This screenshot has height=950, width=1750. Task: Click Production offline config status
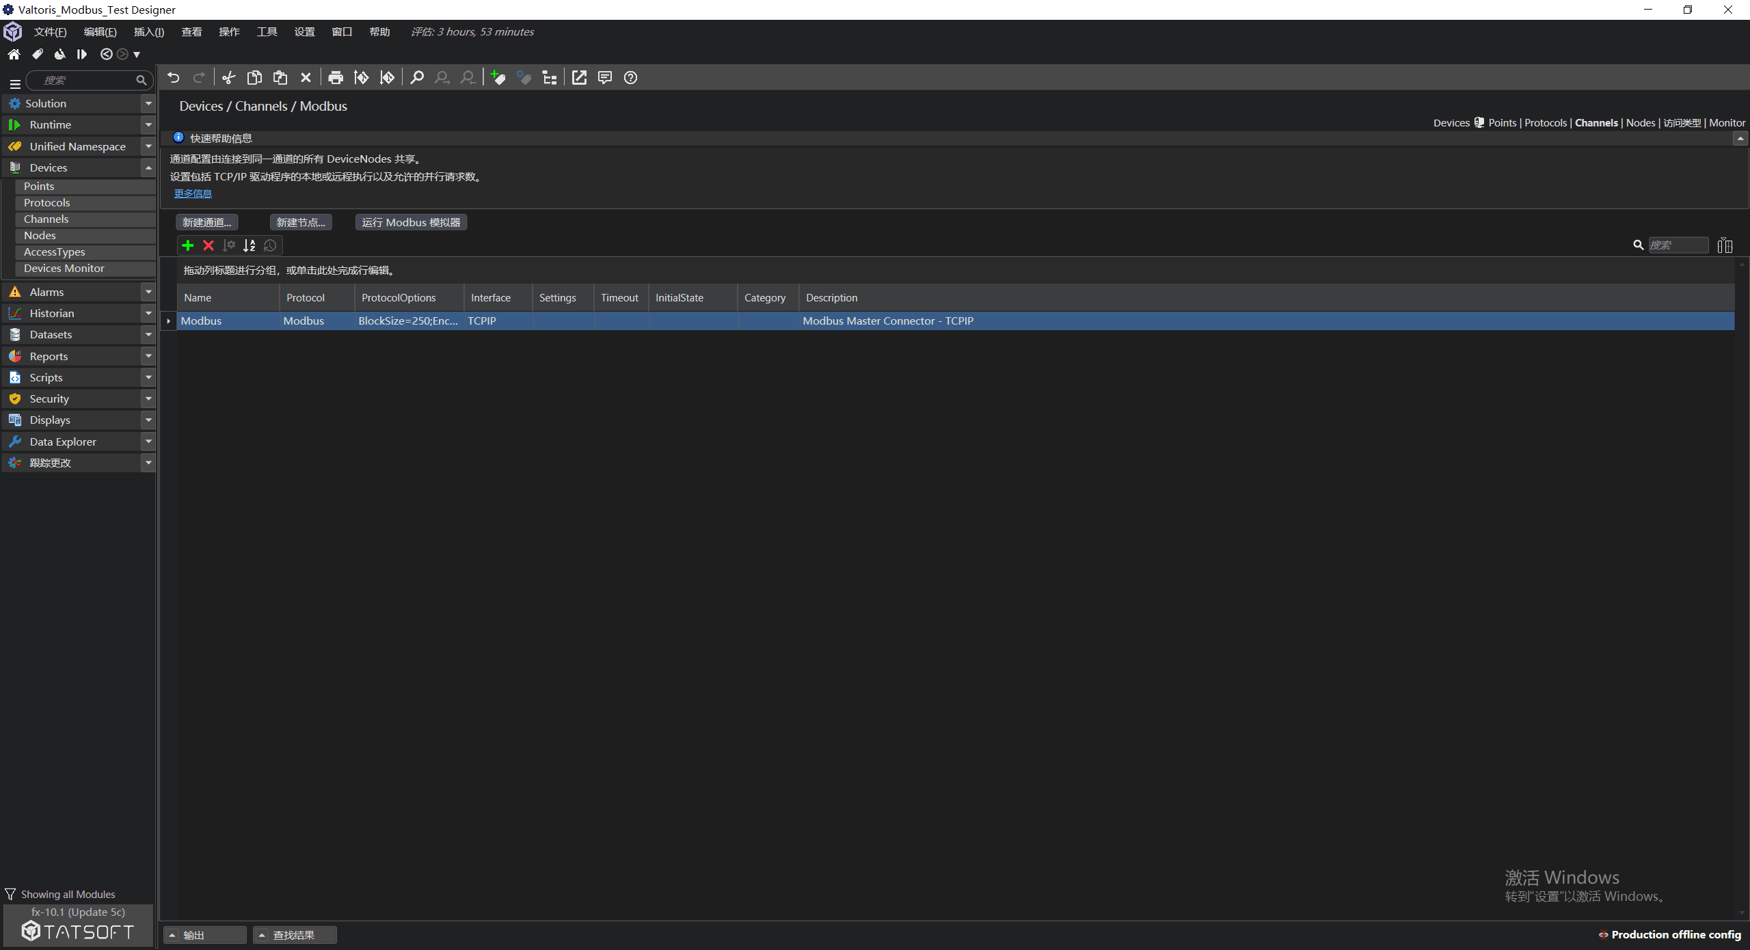tap(1670, 935)
